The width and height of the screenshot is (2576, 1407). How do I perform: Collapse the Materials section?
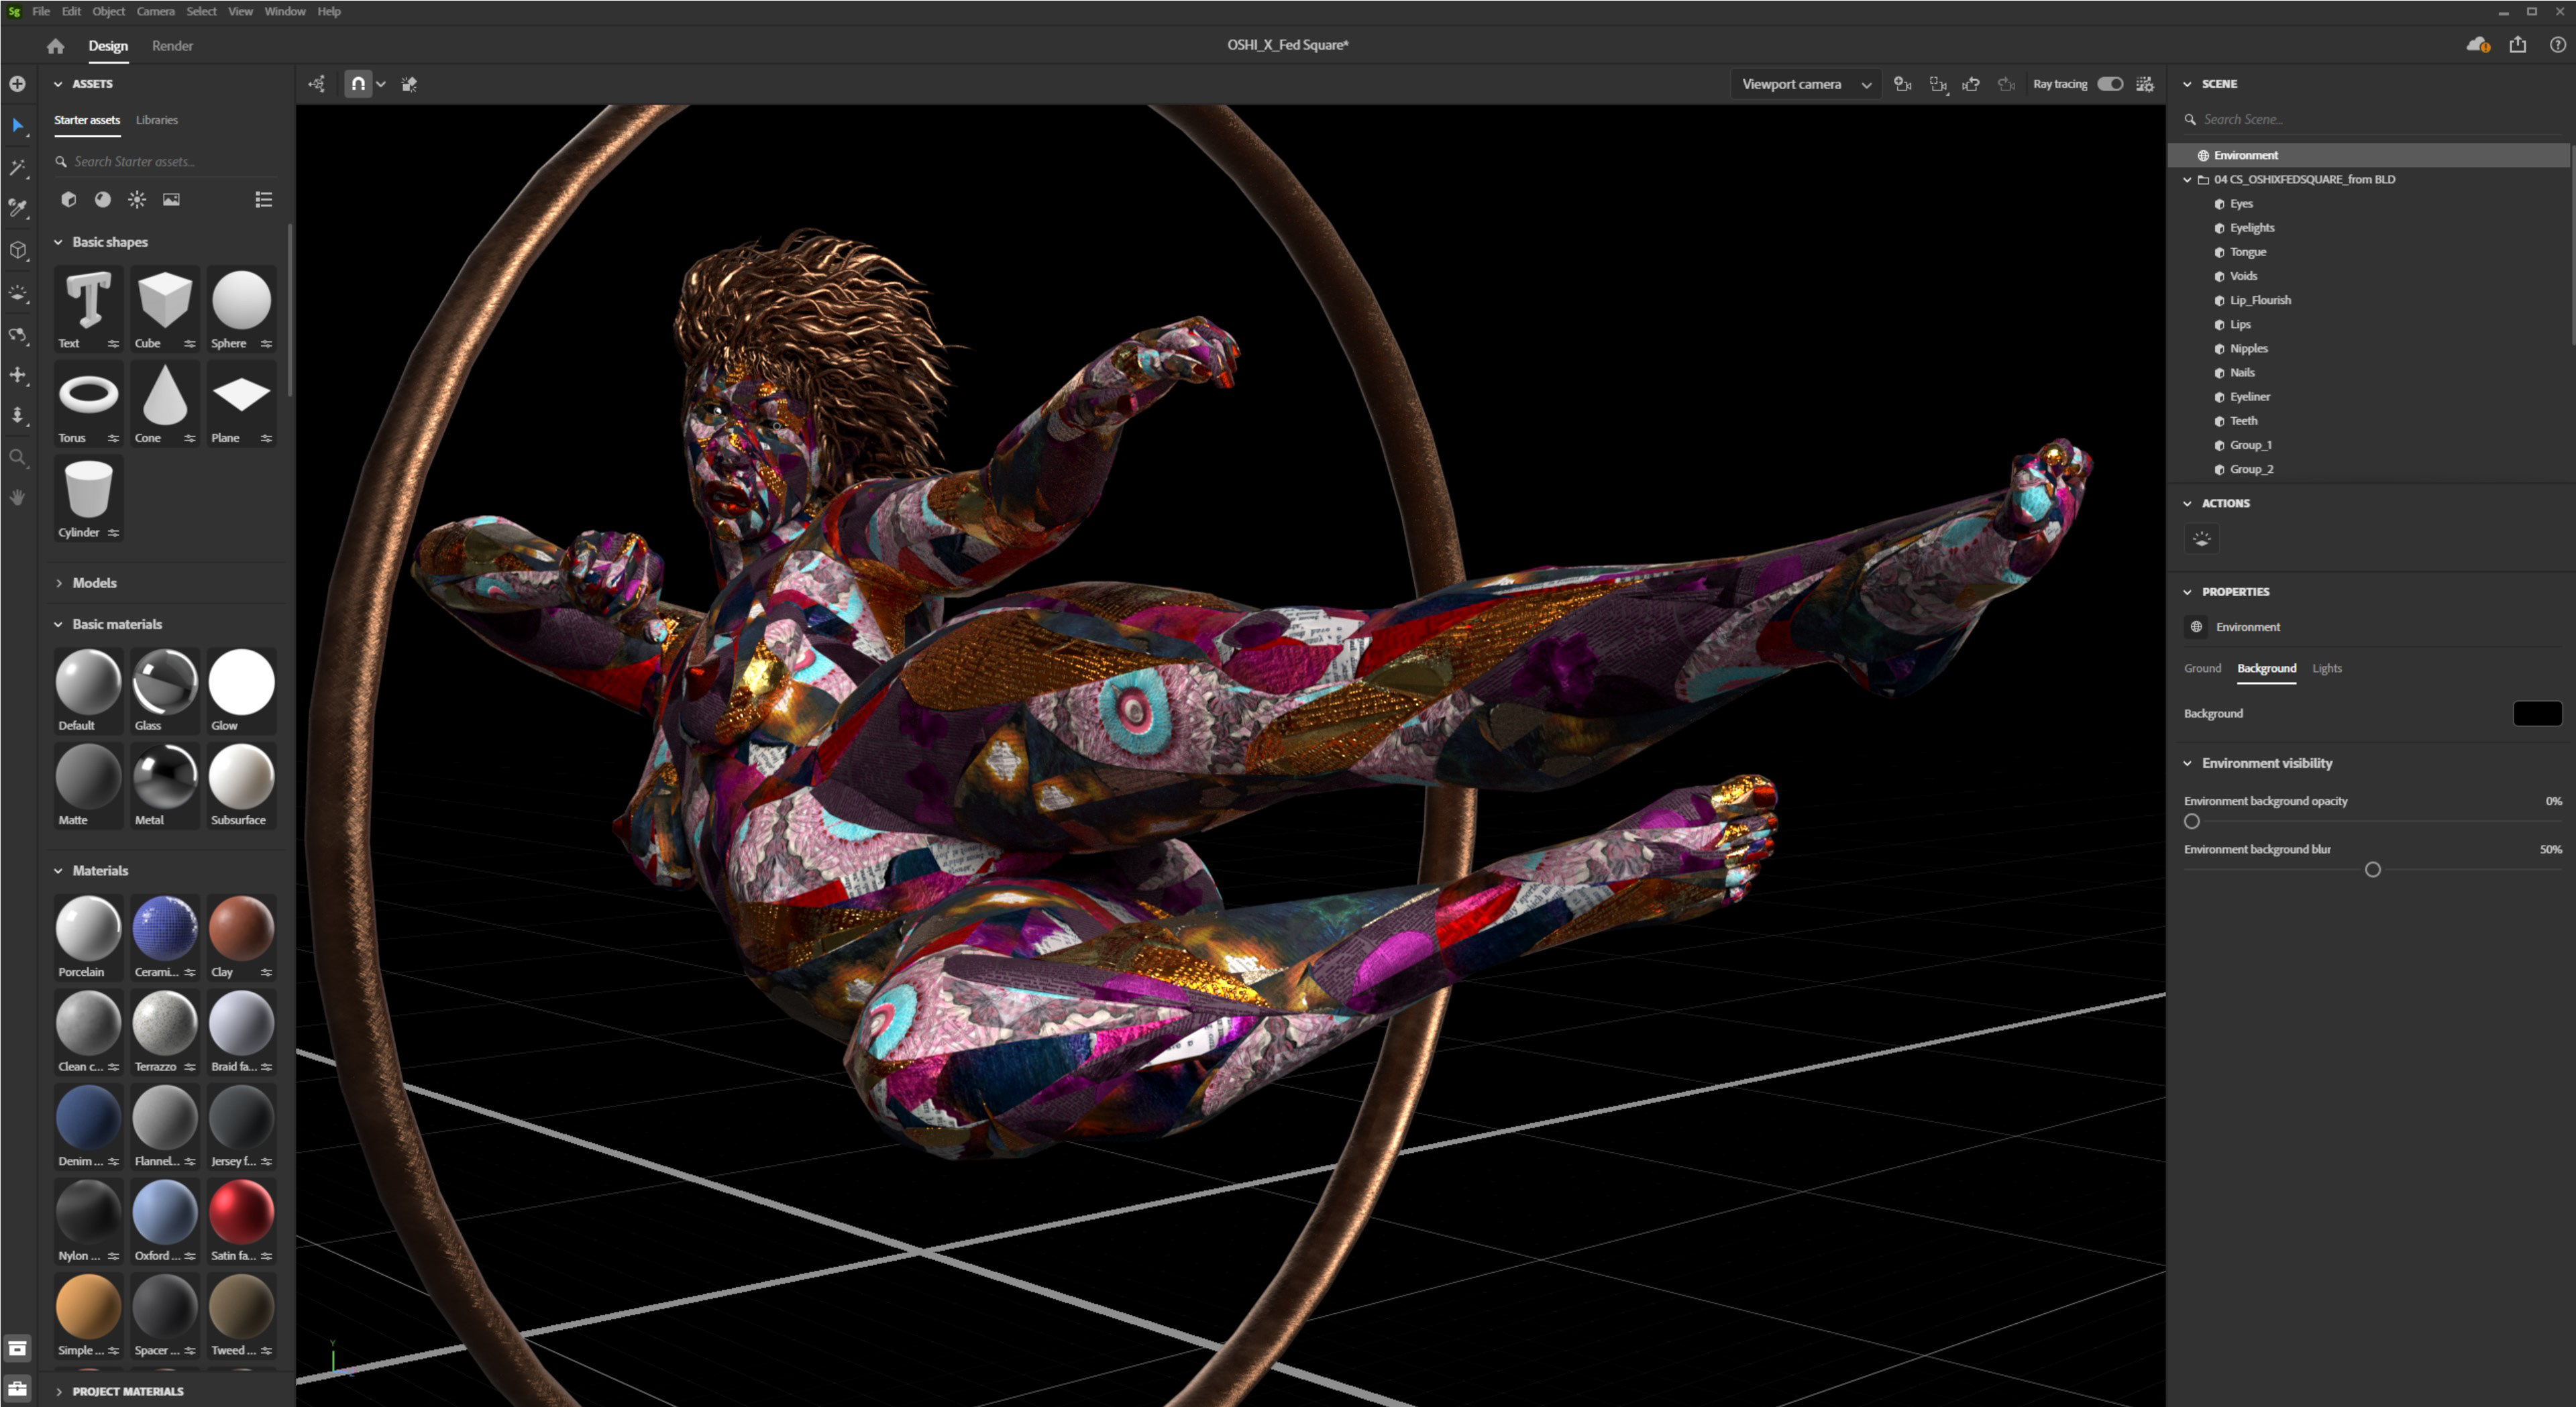click(x=58, y=871)
